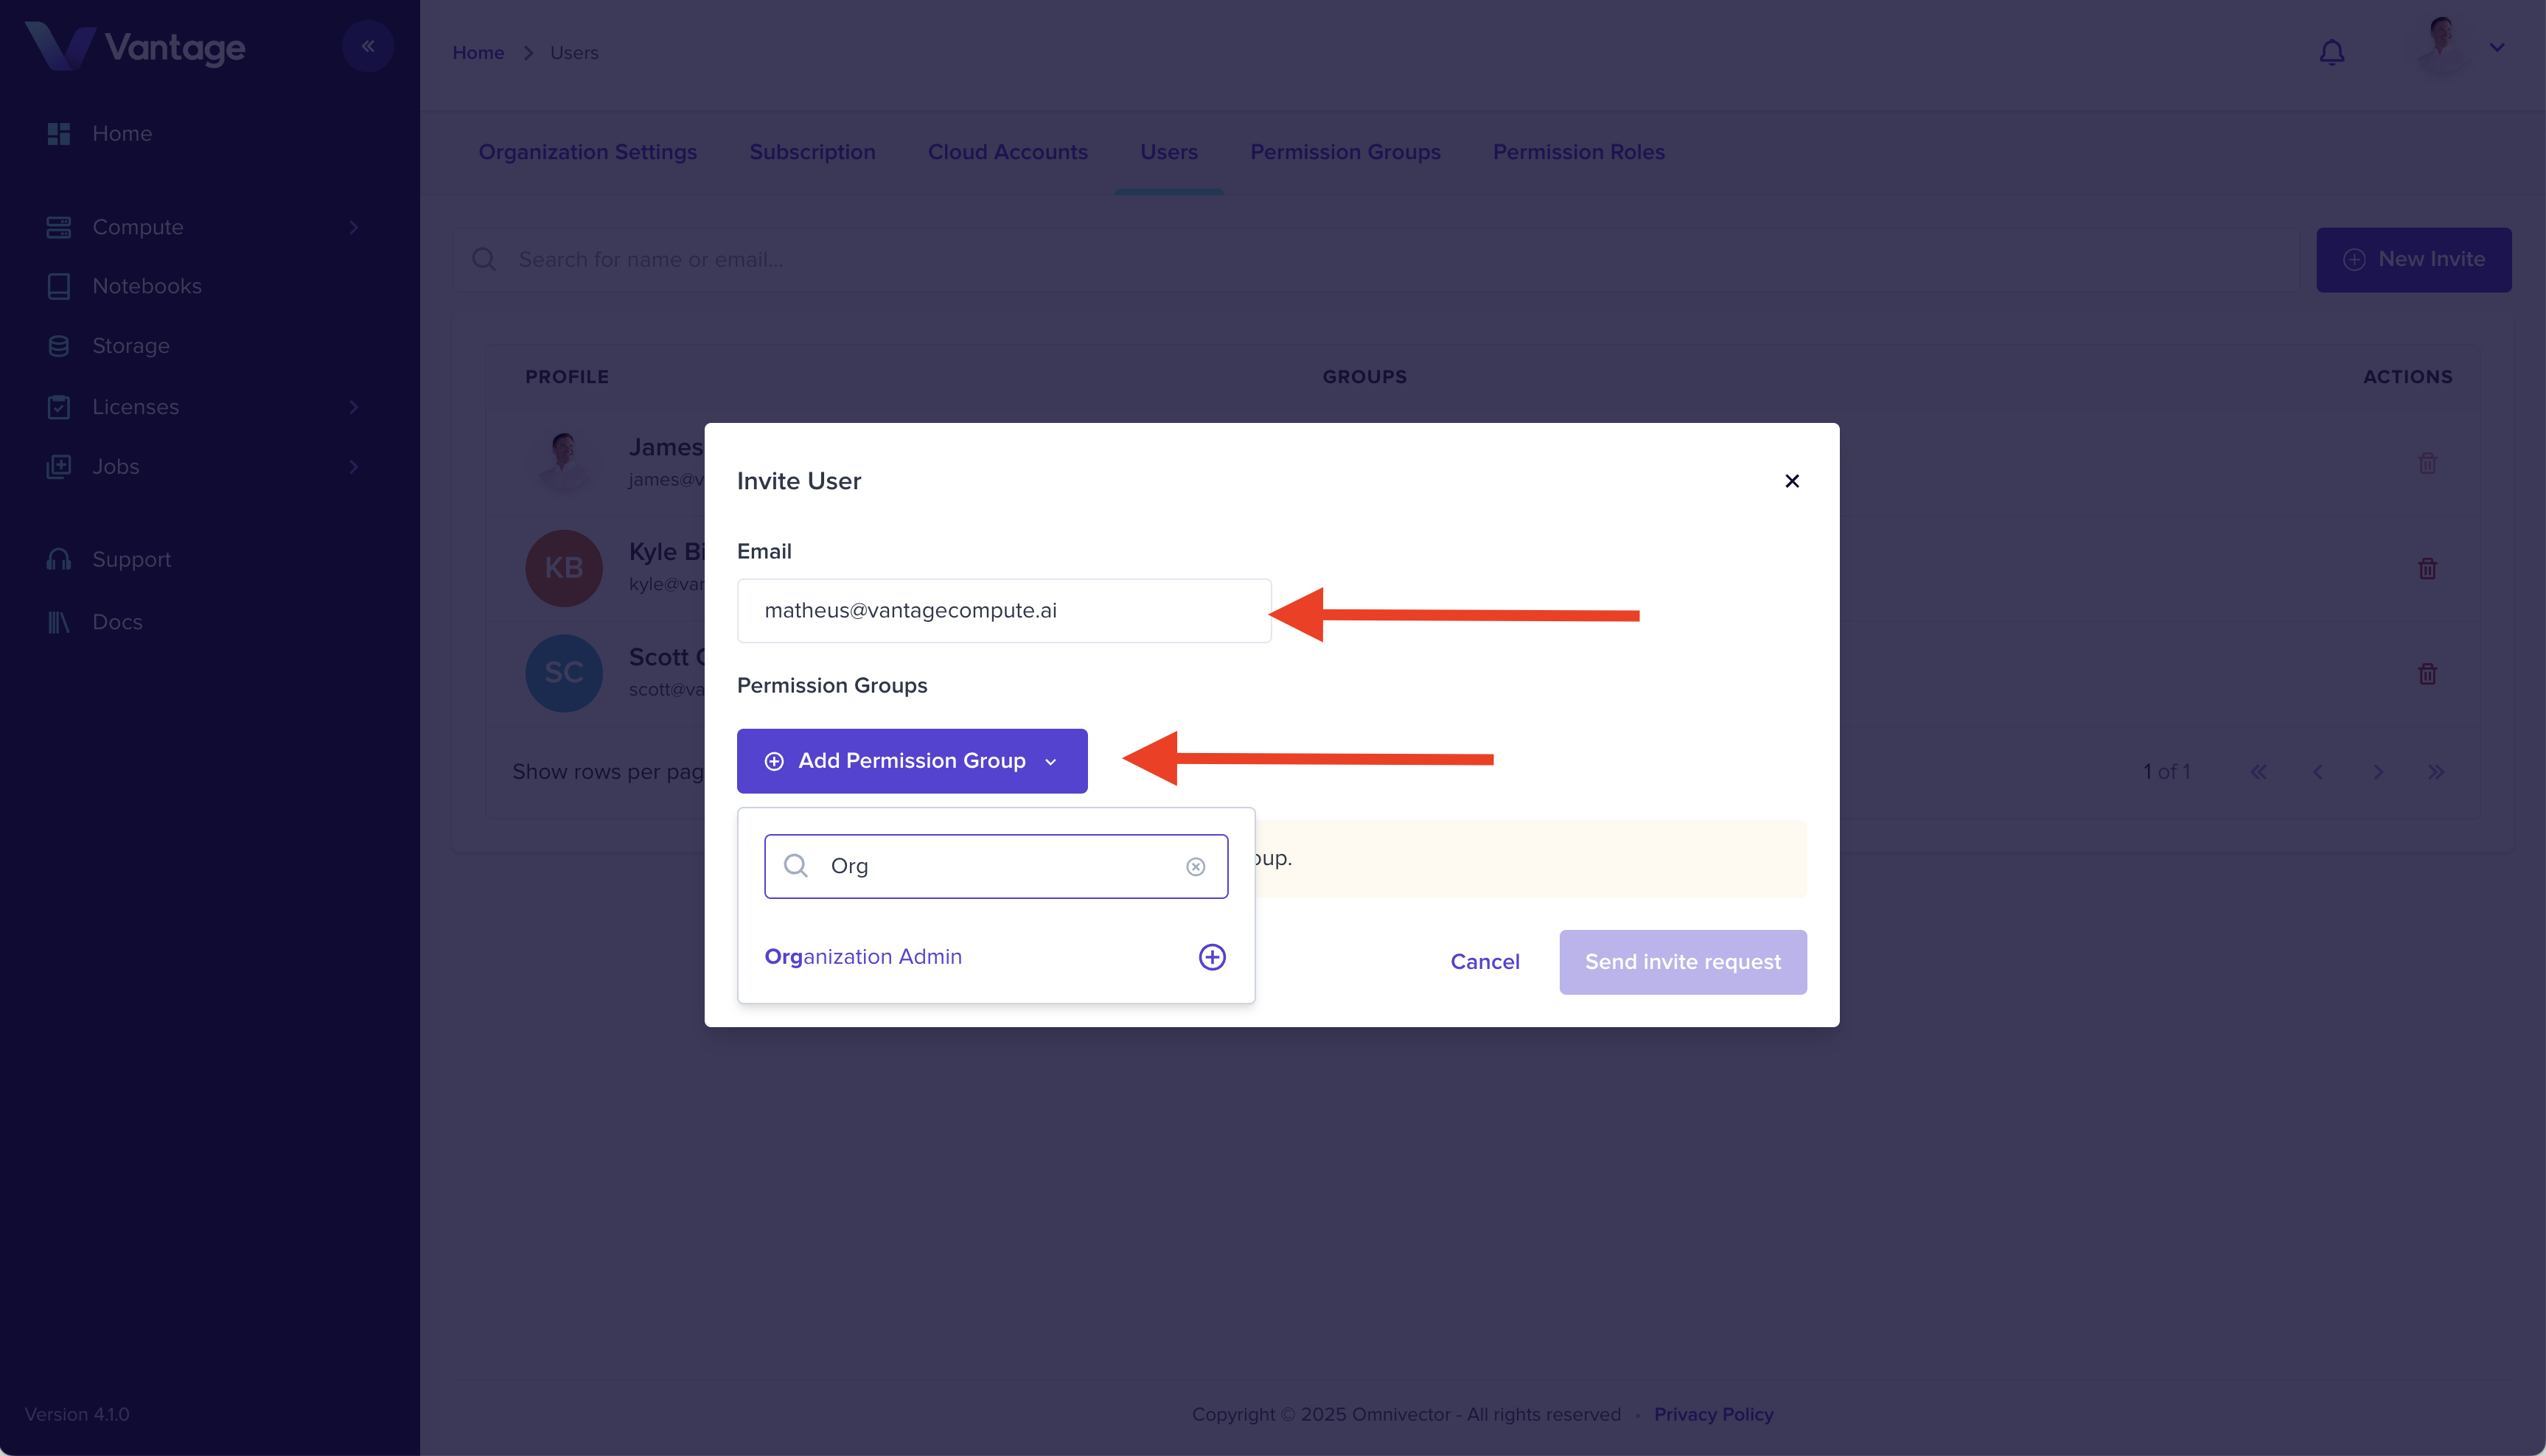Switch to the Permission Groups tab

tap(1345, 152)
